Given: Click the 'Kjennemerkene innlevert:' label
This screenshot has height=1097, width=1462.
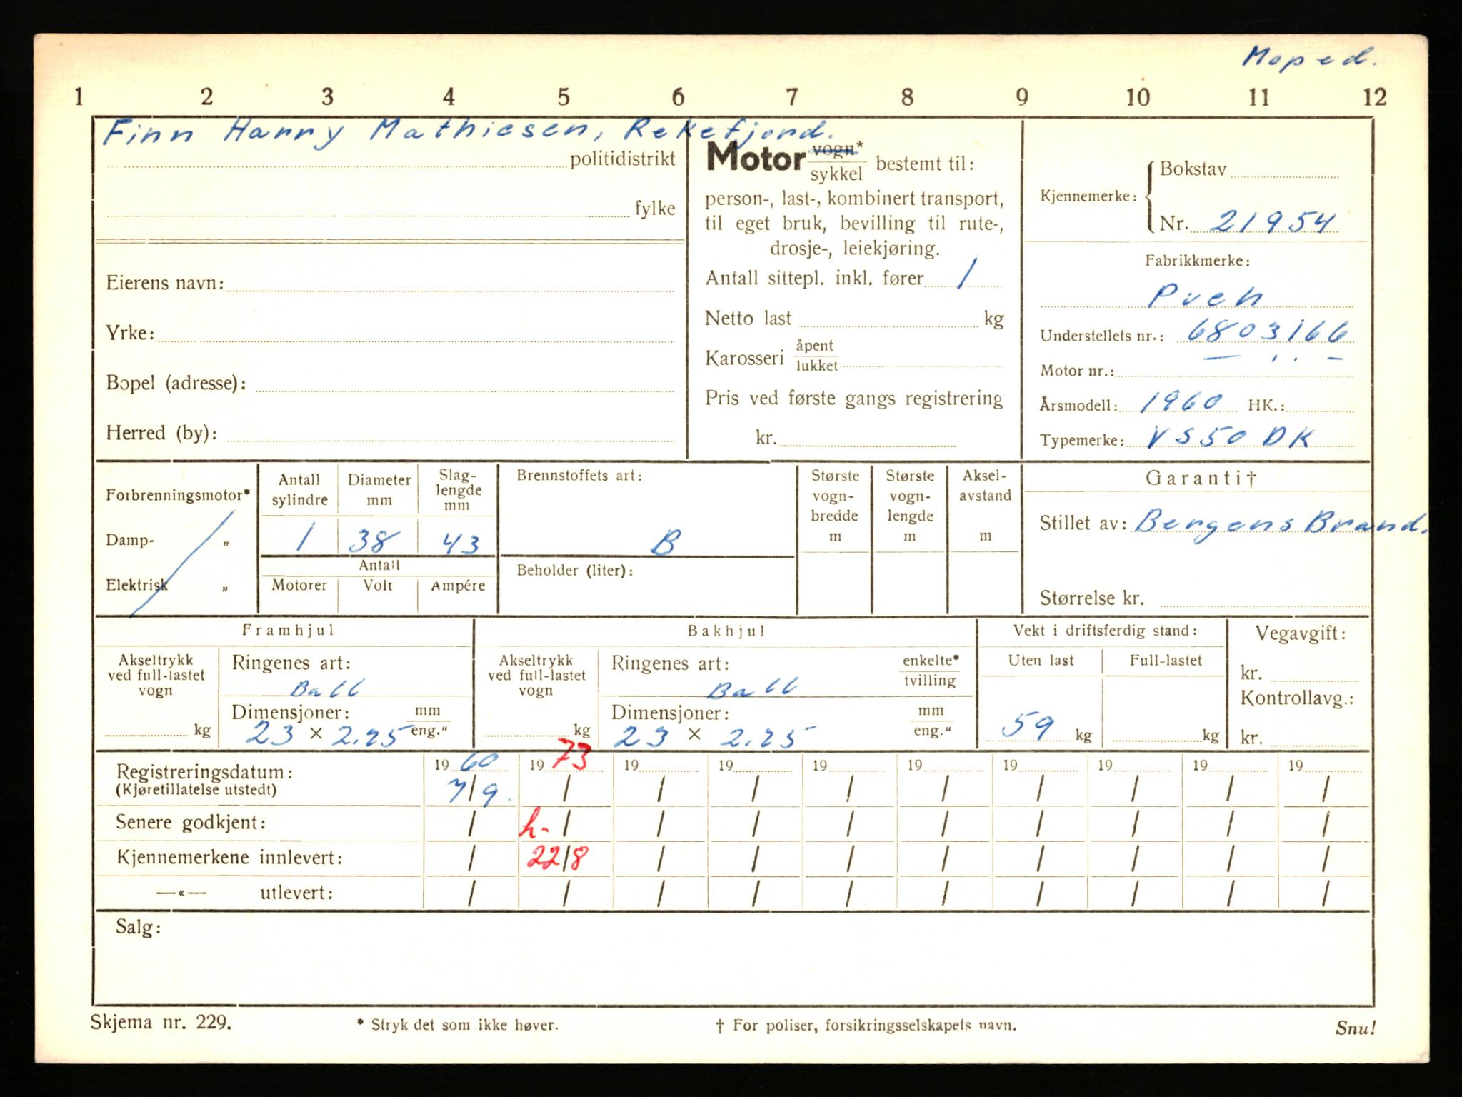Looking at the screenshot, I should click(229, 858).
